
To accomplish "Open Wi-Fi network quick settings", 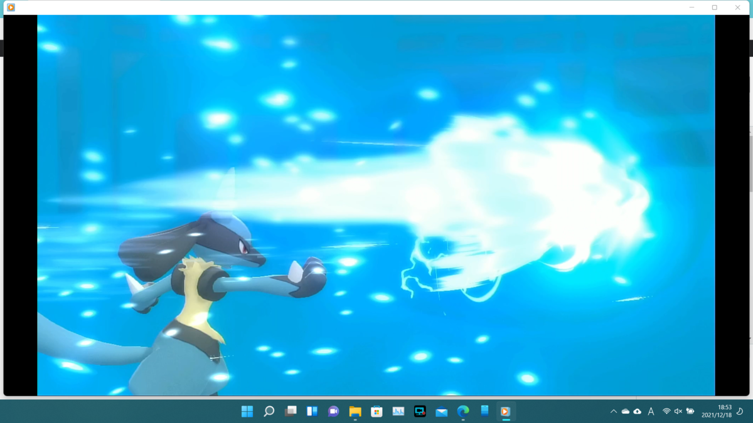I will 666,412.
